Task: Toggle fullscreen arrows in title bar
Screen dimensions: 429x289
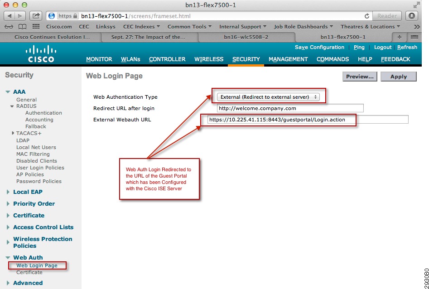Action: click(416, 5)
